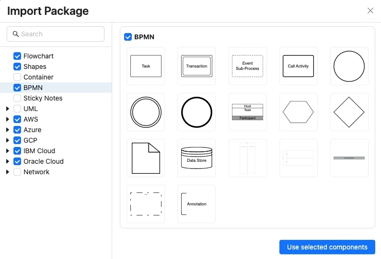Viewport: 381px width, 259px height.
Task: Expand the Oracle Cloud tree node
Action: 8,161
